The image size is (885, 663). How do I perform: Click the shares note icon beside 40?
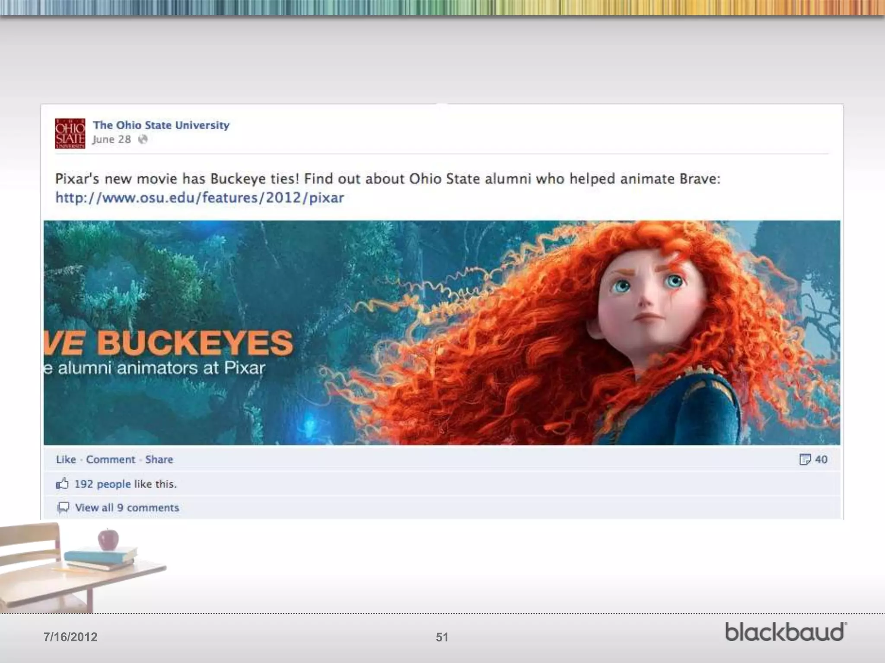805,460
